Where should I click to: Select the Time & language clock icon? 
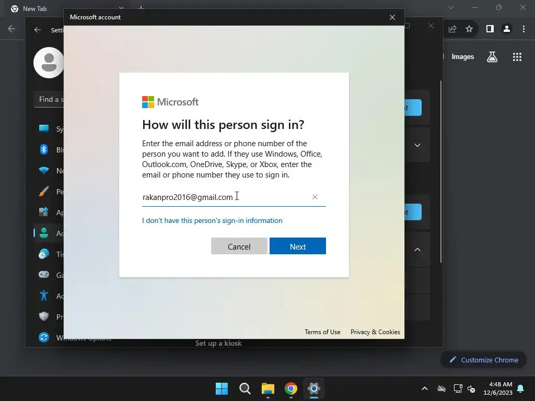click(x=44, y=254)
